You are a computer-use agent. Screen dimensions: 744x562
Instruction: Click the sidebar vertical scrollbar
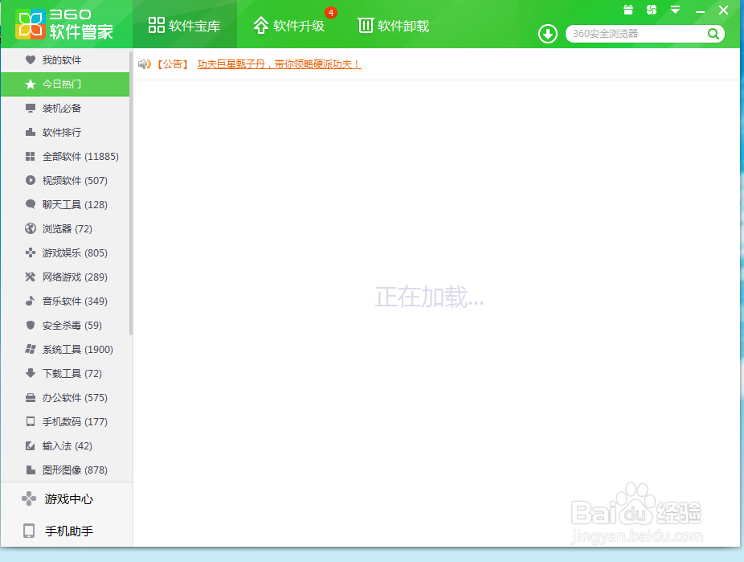coord(131,193)
